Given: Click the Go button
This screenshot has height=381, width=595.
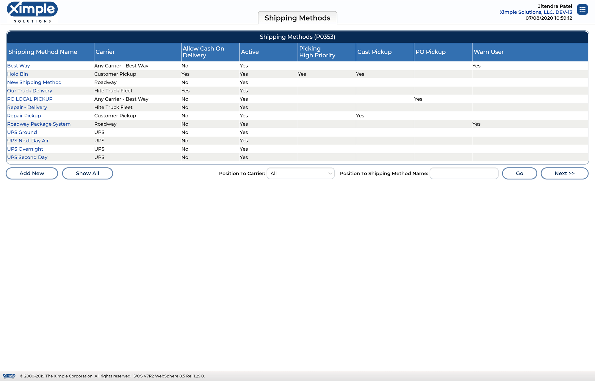Looking at the screenshot, I should click(519, 173).
